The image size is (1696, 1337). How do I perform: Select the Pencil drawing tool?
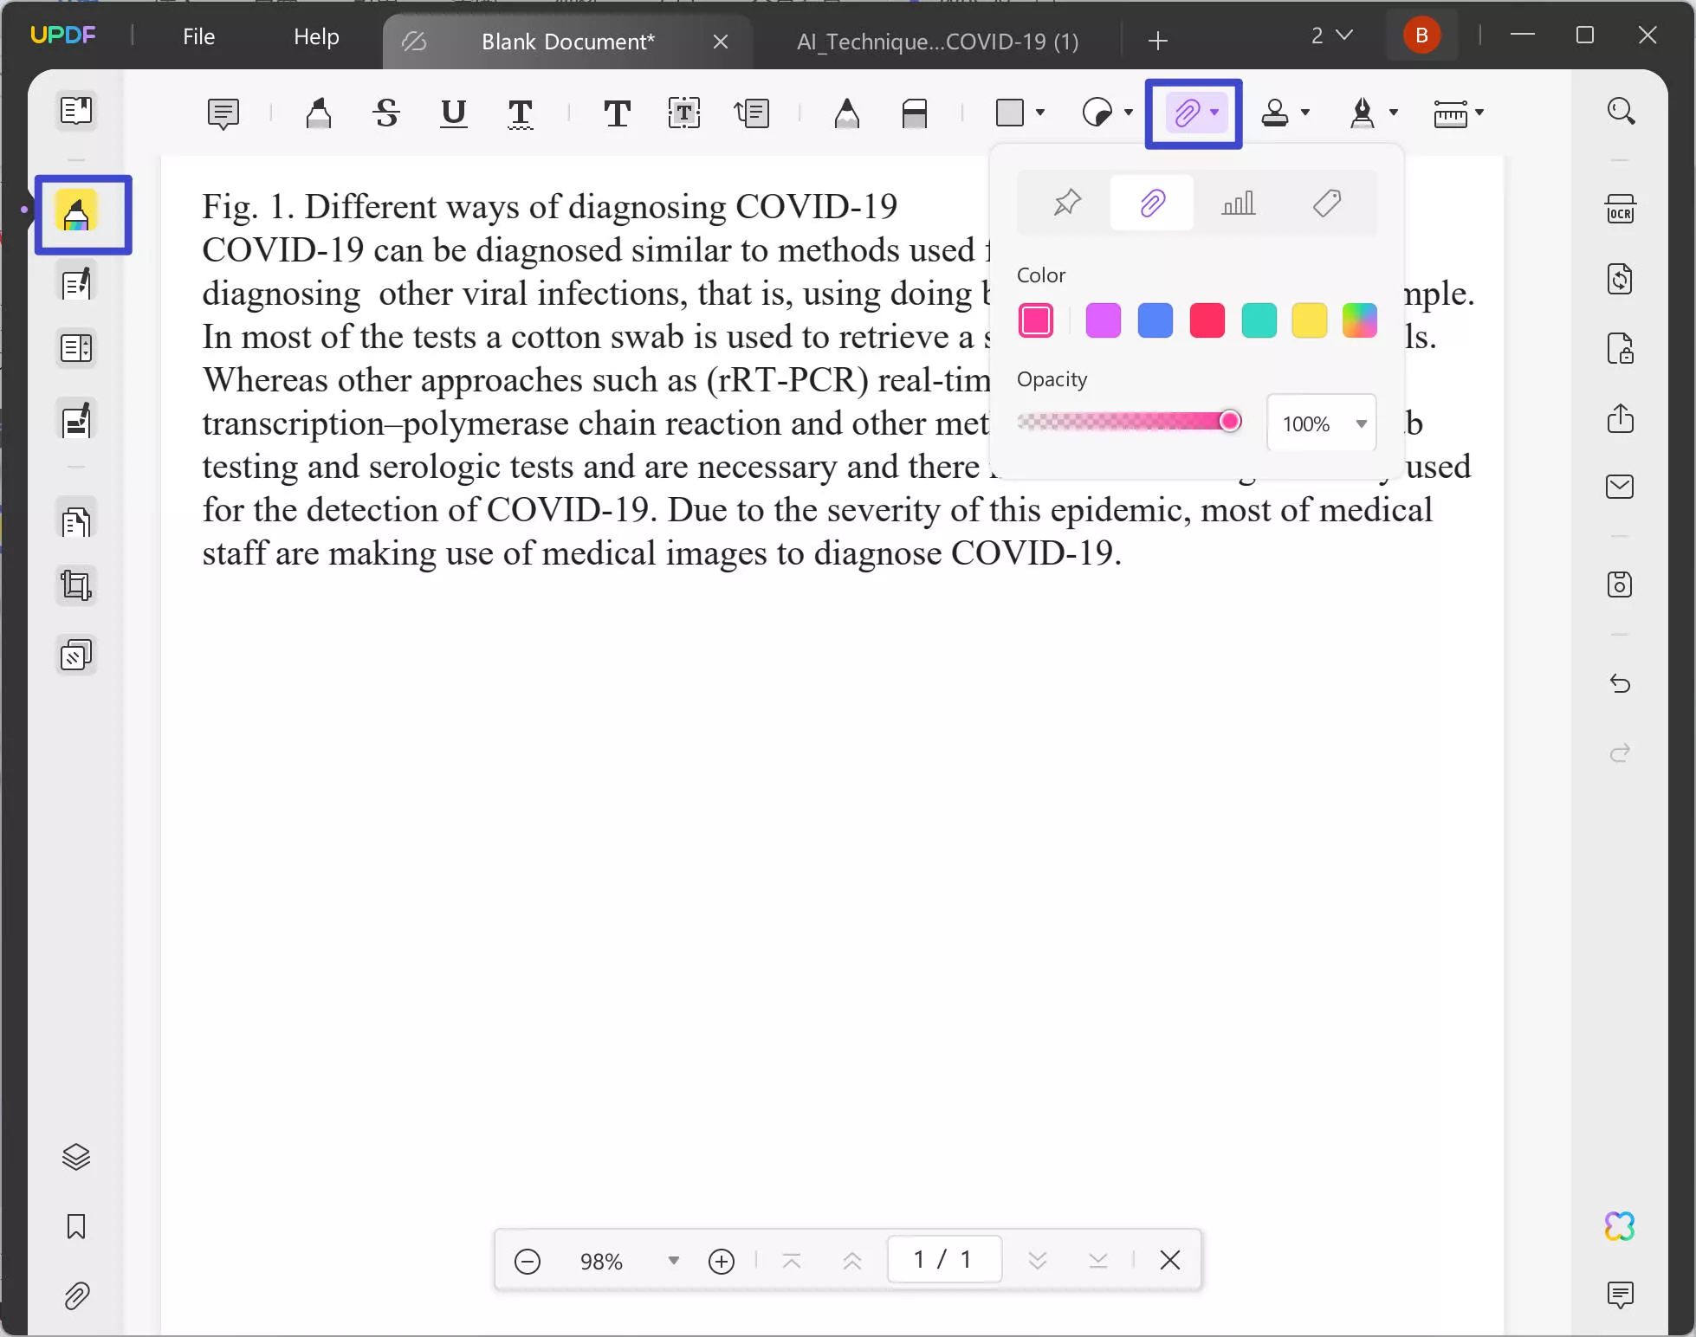click(x=847, y=113)
